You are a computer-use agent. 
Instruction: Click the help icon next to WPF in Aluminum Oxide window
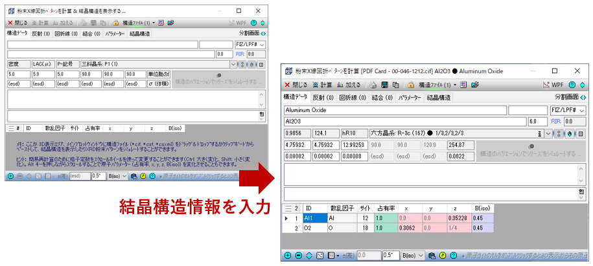(572, 85)
